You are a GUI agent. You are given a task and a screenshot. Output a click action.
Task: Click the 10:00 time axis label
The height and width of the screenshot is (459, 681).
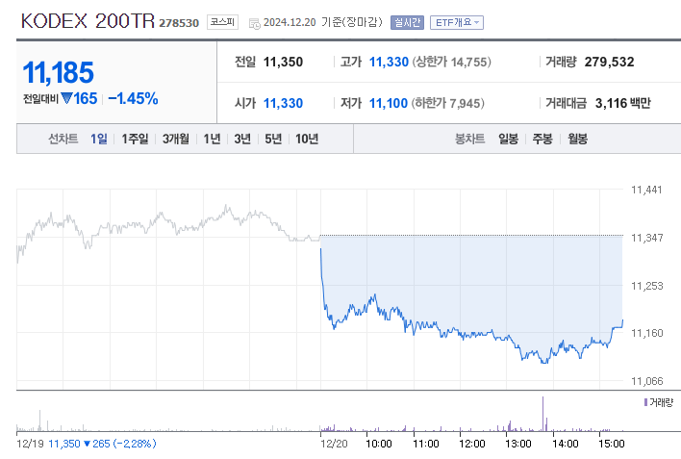(x=378, y=444)
